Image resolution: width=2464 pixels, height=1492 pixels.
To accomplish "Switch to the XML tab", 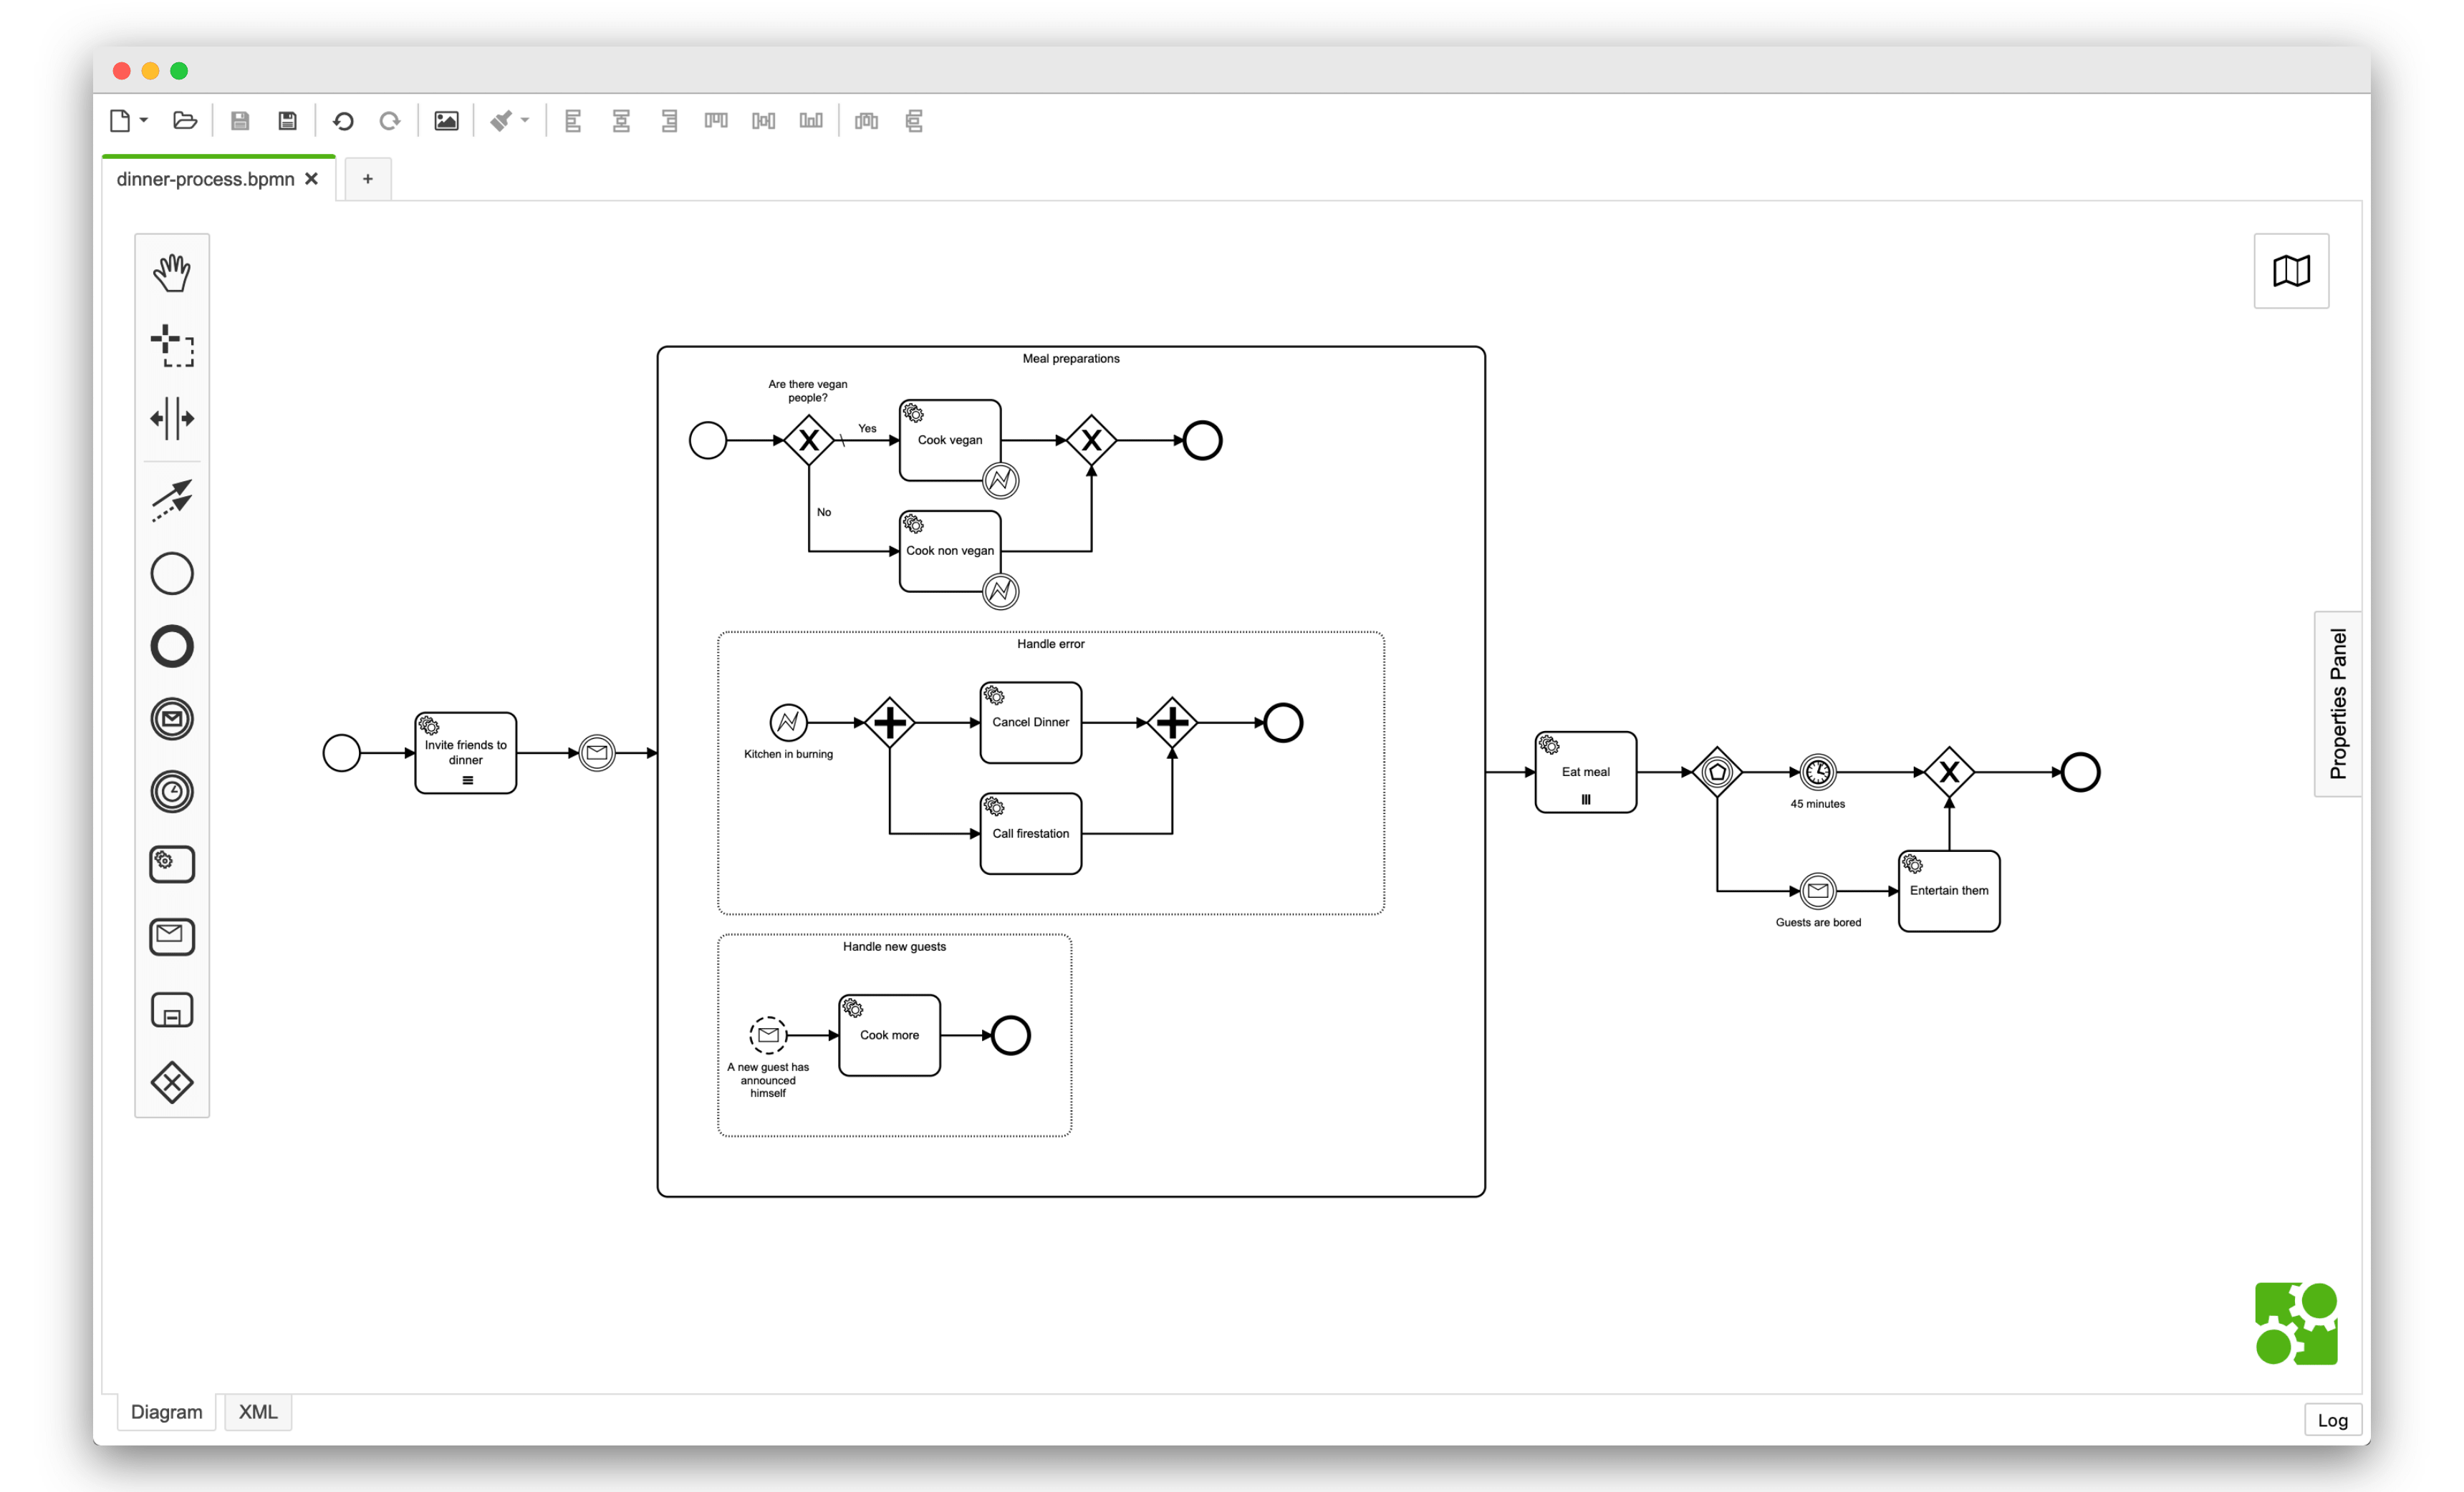I will (x=258, y=1411).
